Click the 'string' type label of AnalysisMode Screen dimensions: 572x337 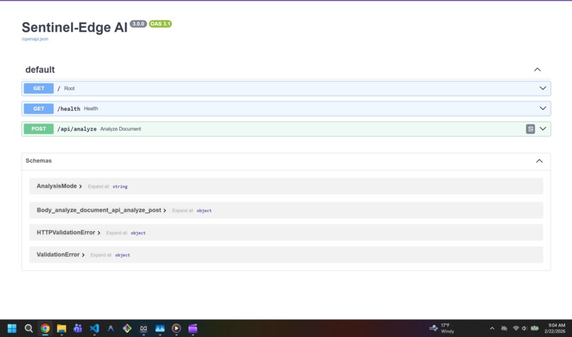pos(120,187)
